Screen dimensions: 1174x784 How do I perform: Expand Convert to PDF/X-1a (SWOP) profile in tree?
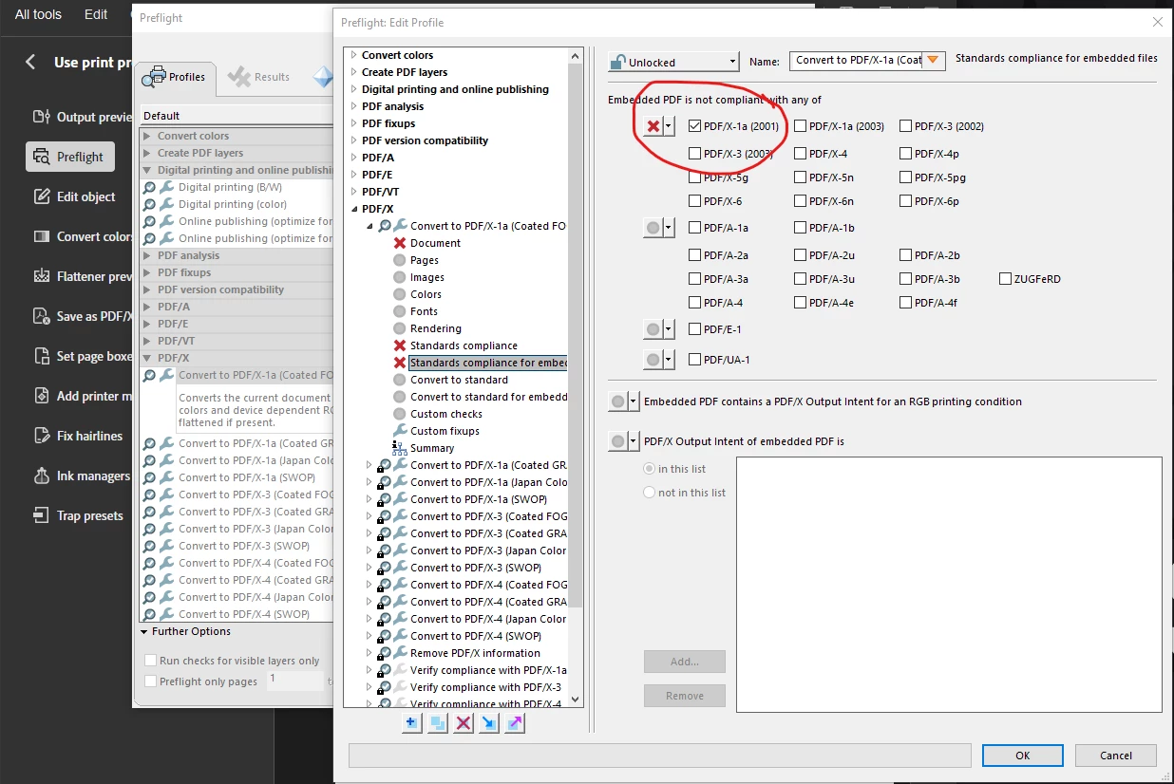(370, 499)
